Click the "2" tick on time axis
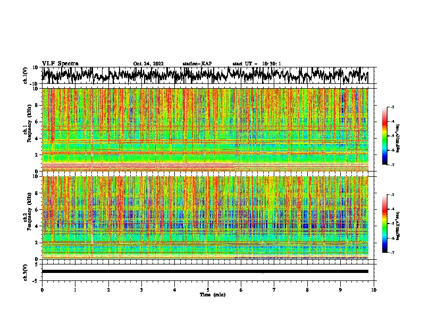The width and height of the screenshot is (421, 325). tap(108, 290)
